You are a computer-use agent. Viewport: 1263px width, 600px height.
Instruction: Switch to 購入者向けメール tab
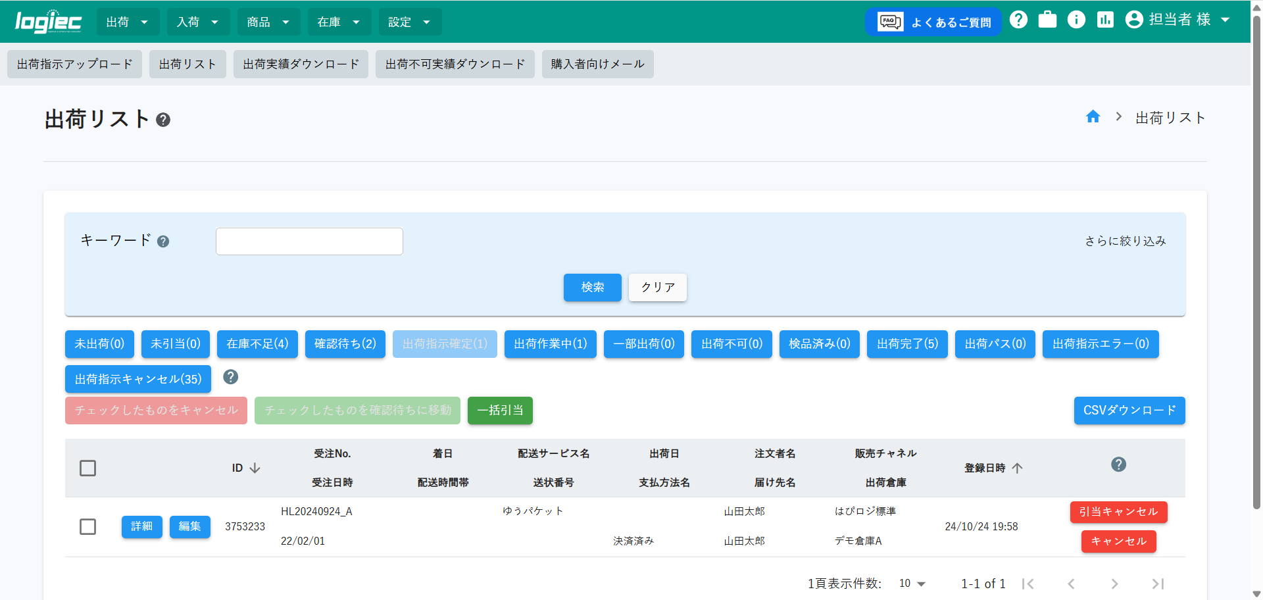tap(597, 64)
